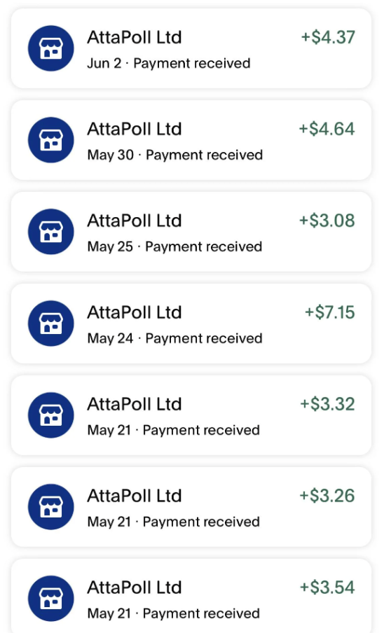Click 'May 25 · Payment received' subtitle

[175, 246]
